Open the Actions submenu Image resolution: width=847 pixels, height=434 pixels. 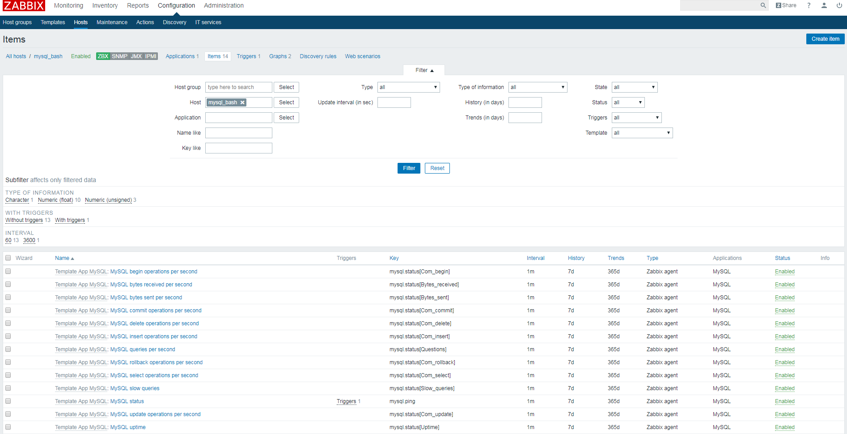point(145,22)
